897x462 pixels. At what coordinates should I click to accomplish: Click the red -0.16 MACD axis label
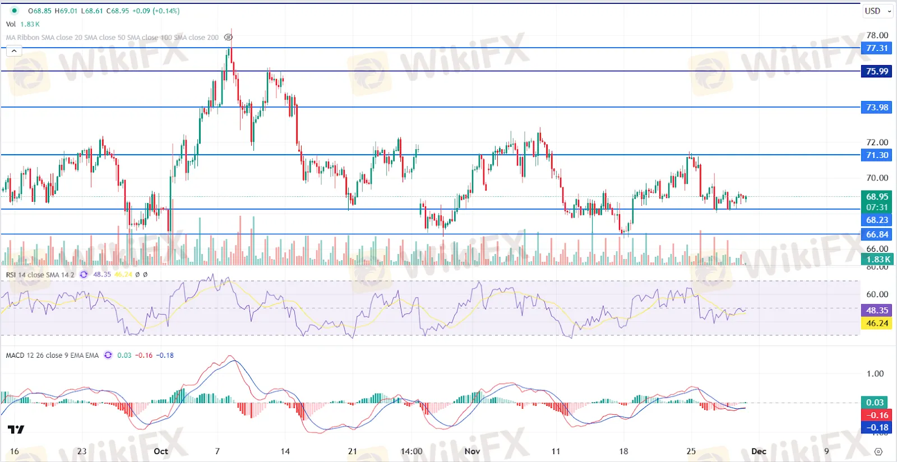(877, 415)
